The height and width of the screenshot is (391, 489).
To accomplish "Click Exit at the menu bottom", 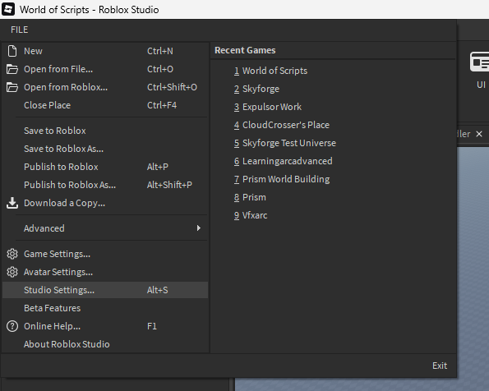I will click(x=440, y=366).
